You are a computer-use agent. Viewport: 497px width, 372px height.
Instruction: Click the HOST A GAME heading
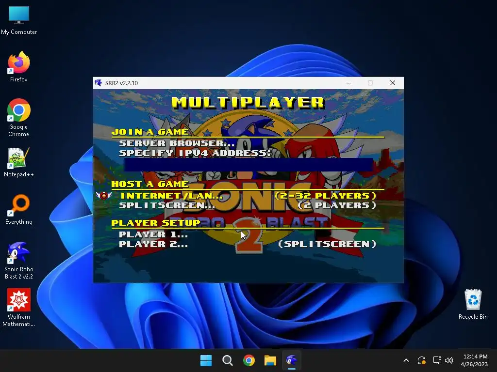click(x=150, y=184)
